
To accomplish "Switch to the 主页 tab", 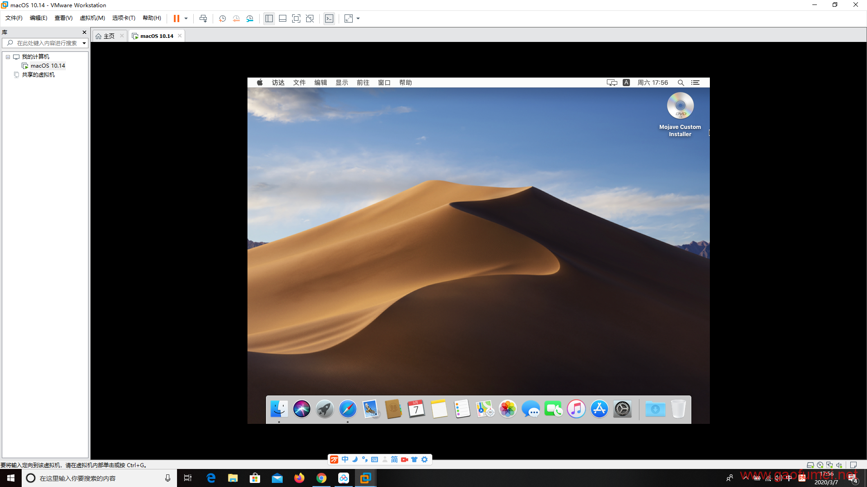I will [x=109, y=36].
